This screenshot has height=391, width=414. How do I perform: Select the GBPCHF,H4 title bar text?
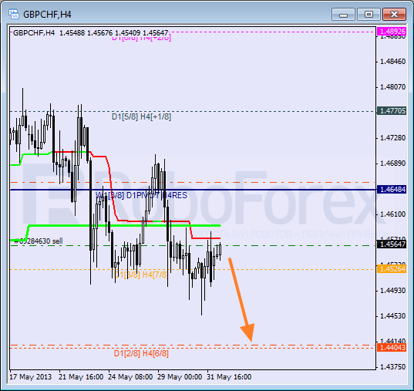click(47, 14)
